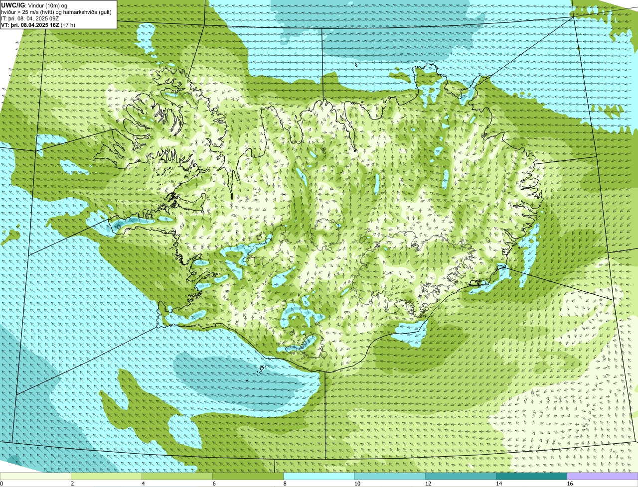Image resolution: width=638 pixels, height=487 pixels.
Task: Click the scale label '4'
Action: pos(143,484)
